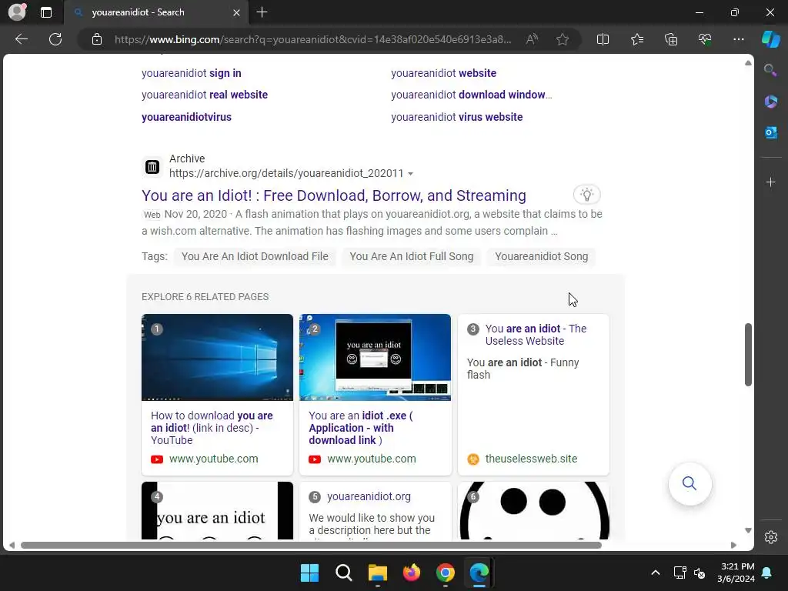Image resolution: width=788 pixels, height=591 pixels.
Task: Open split screen view
Action: tap(603, 39)
